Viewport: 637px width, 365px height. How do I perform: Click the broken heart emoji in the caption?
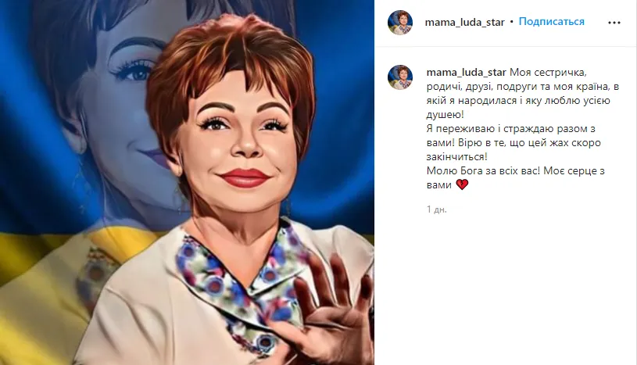click(462, 185)
